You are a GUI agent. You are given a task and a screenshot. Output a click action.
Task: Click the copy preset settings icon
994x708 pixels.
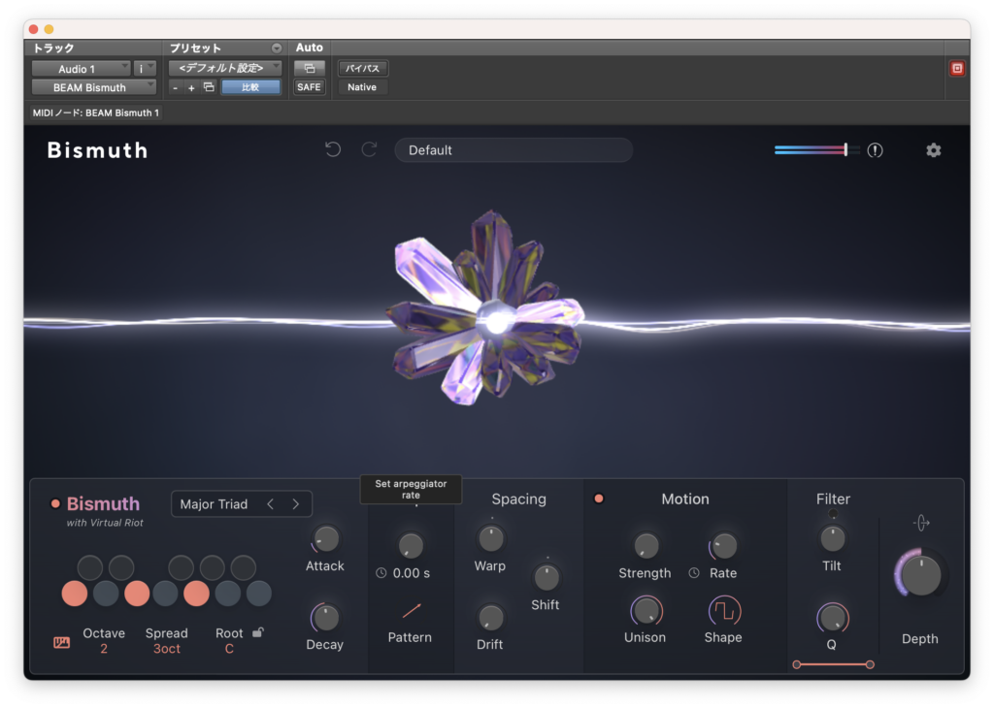click(x=209, y=86)
